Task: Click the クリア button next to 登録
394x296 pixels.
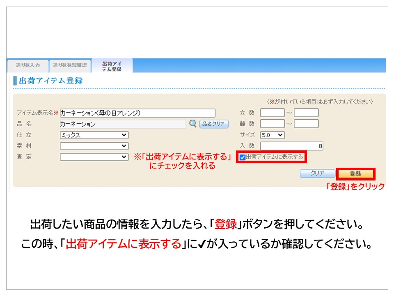Action: pos(317,173)
